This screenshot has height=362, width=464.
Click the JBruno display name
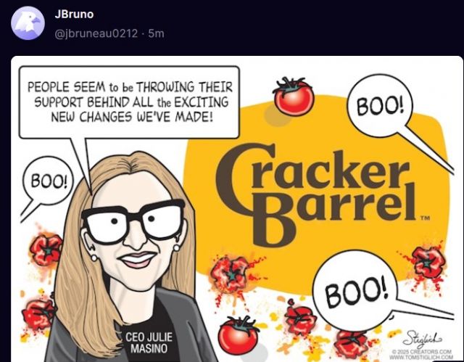coord(74,15)
